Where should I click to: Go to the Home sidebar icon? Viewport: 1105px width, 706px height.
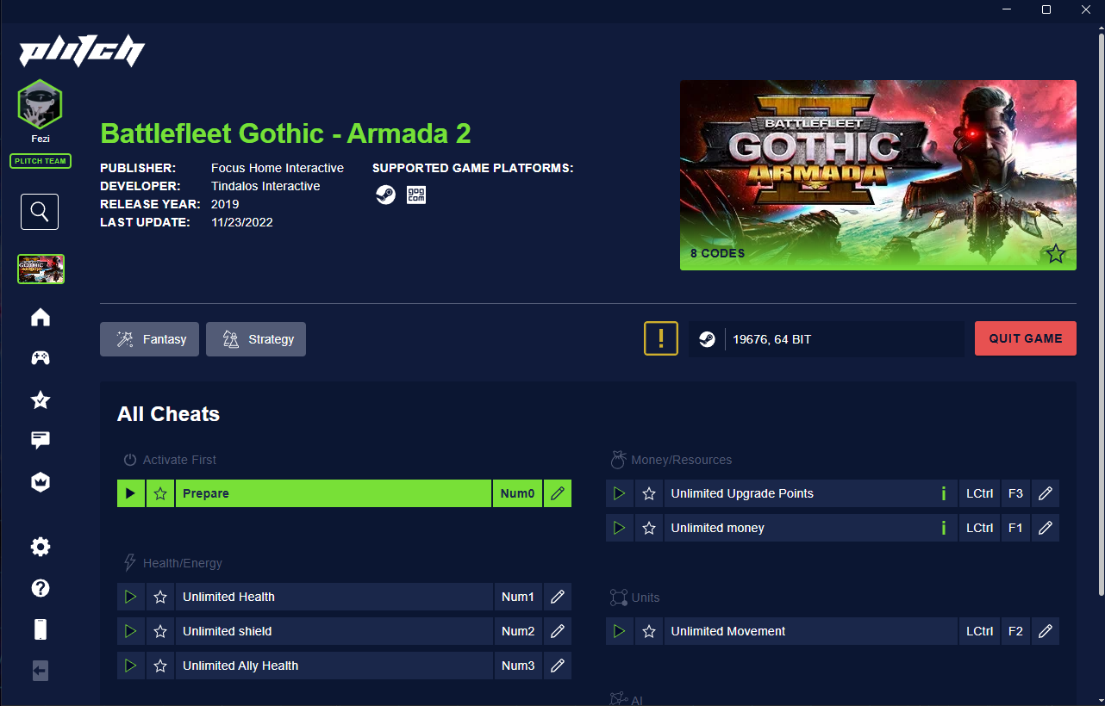click(x=41, y=318)
